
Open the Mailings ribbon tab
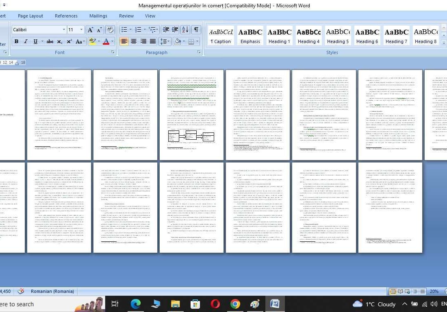(98, 16)
